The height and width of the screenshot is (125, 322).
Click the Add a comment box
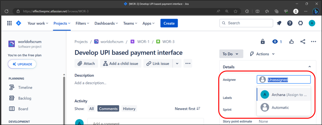[146, 122]
